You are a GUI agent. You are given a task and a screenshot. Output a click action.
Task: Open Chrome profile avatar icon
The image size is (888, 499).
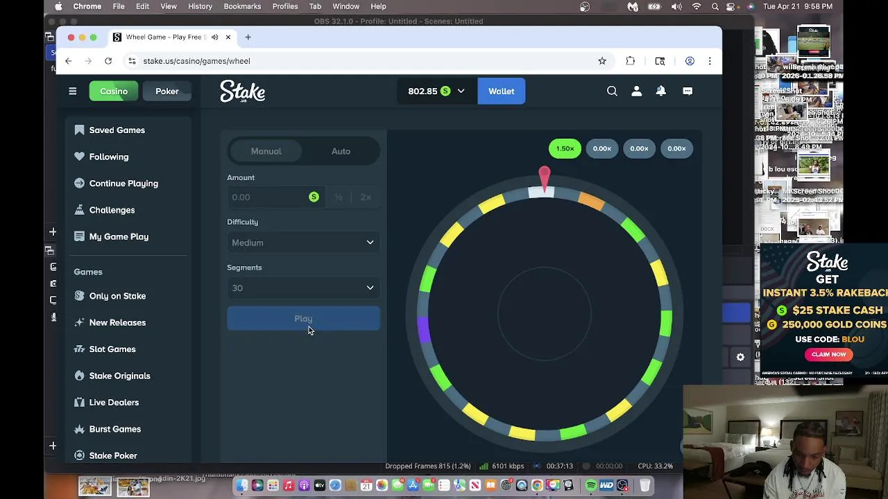(x=690, y=61)
